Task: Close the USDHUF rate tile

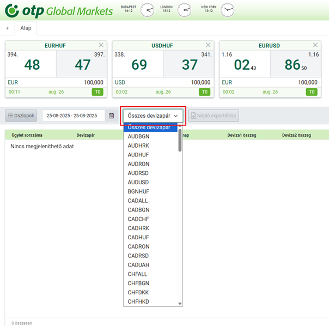Action: [208, 45]
